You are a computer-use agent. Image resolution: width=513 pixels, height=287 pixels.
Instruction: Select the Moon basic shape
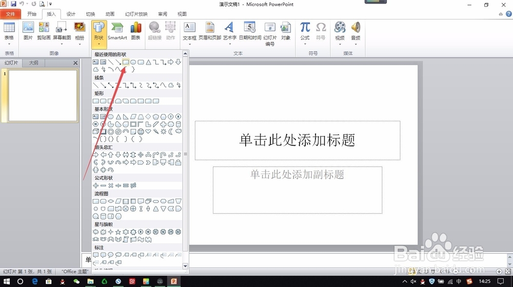tap(171, 131)
